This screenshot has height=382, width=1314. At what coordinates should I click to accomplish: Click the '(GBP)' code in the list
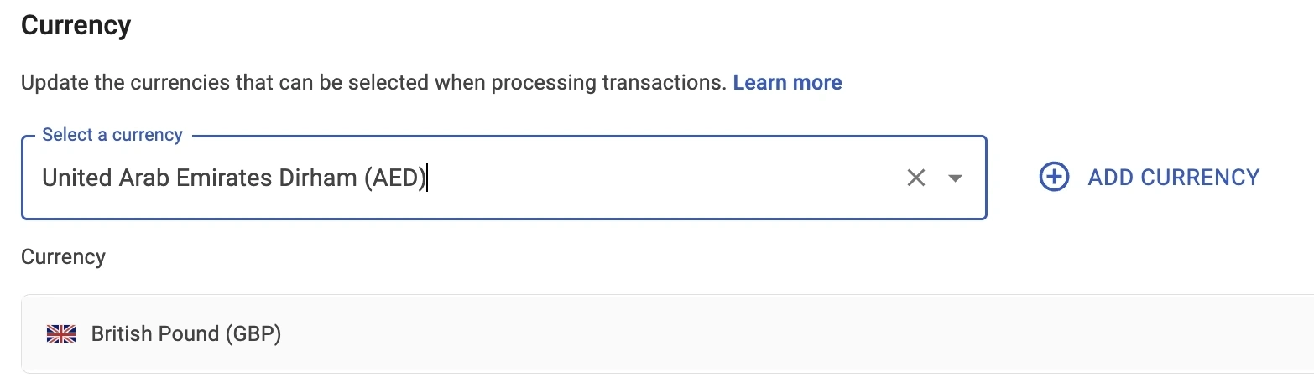pyautogui.click(x=252, y=334)
